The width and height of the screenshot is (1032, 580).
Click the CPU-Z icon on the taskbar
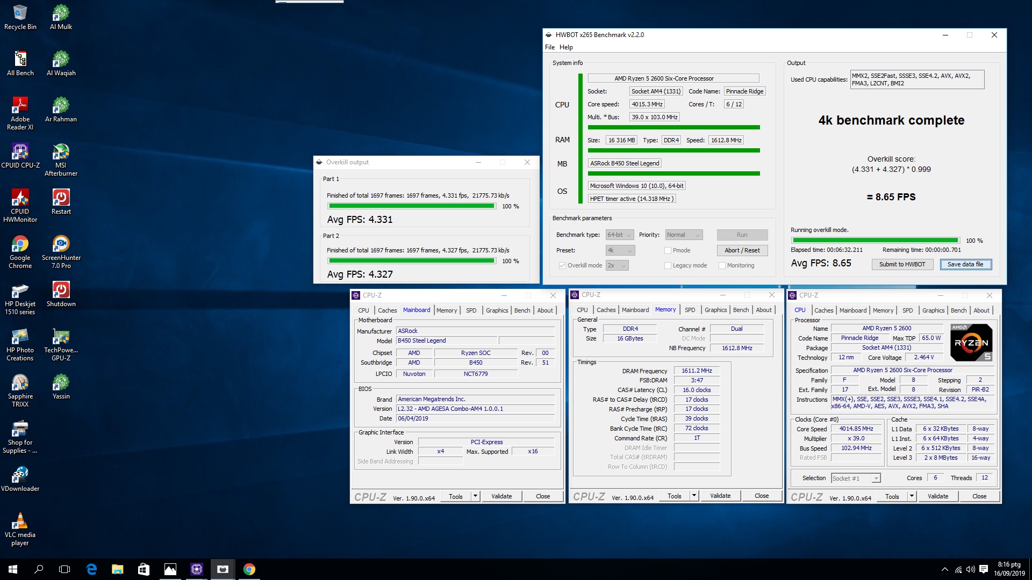pos(196,569)
